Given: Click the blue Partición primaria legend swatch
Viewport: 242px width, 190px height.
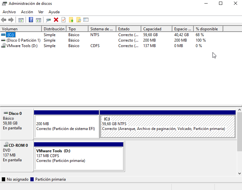Looking at the screenshot, I should (32, 179).
